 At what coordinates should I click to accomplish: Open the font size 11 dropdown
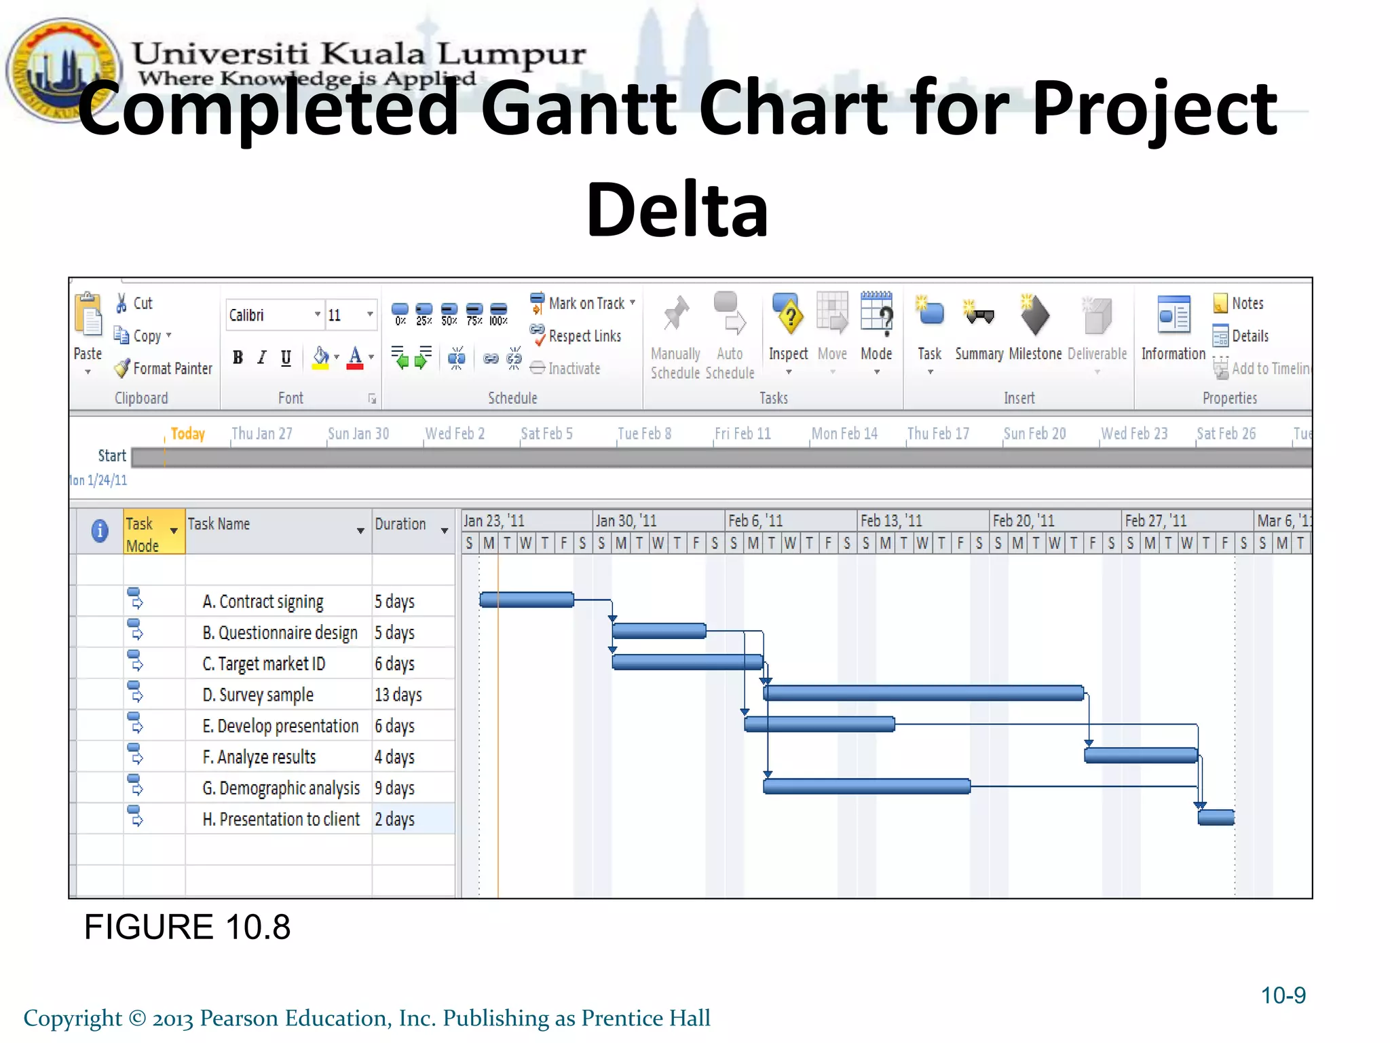(370, 314)
